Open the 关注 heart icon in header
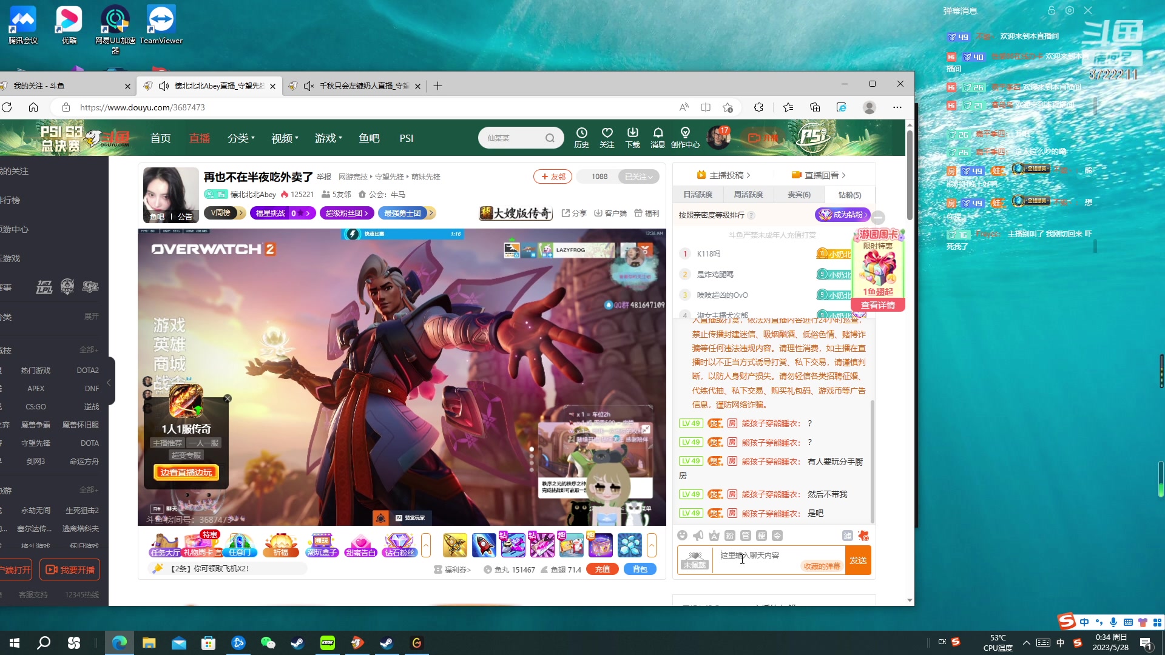The height and width of the screenshot is (655, 1165). (x=607, y=138)
